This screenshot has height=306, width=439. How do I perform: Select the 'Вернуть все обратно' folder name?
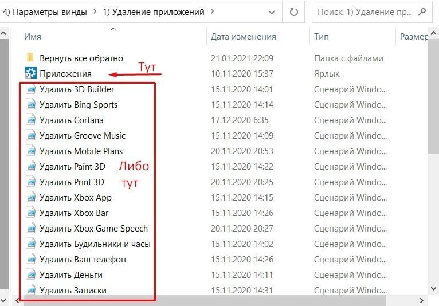point(81,58)
